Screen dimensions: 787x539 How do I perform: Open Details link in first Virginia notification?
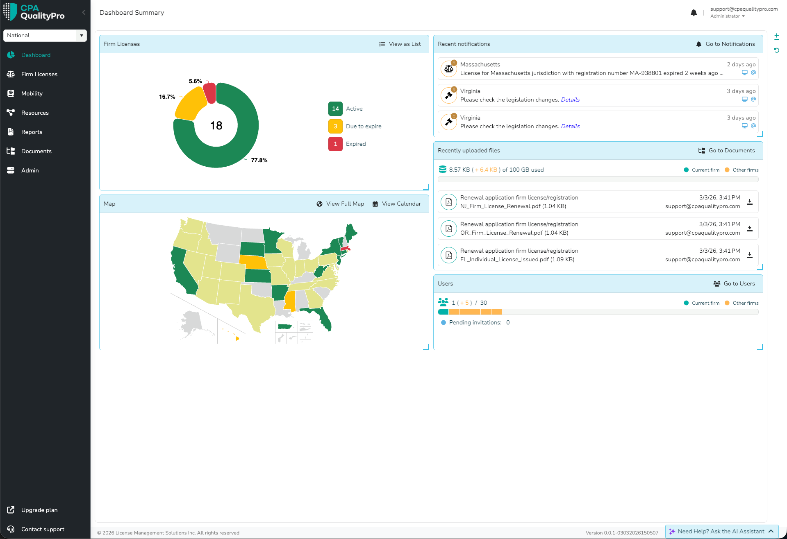(570, 100)
